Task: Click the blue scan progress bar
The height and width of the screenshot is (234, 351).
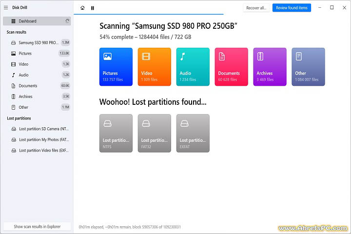Action: click(149, 14)
